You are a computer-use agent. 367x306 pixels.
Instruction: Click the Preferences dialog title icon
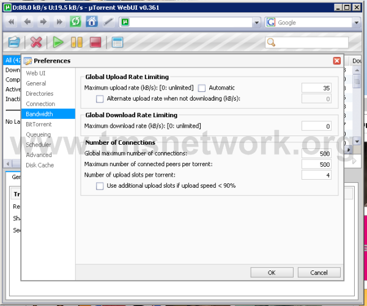28,61
